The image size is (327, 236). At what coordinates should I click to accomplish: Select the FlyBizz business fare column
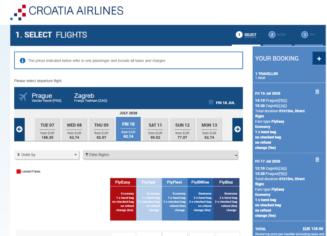[x=226, y=182]
